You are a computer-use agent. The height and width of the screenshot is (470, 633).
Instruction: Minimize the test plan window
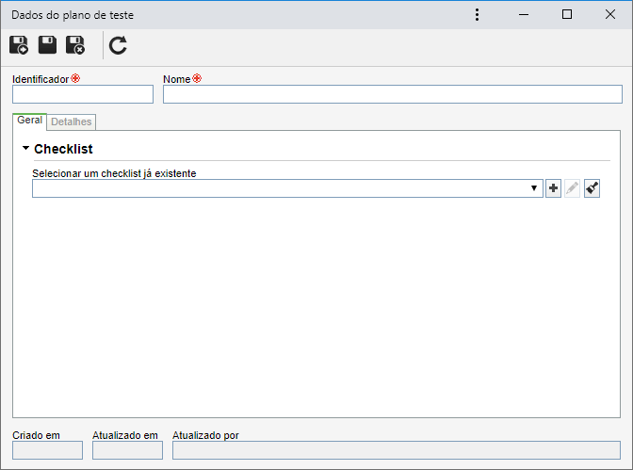coord(524,15)
